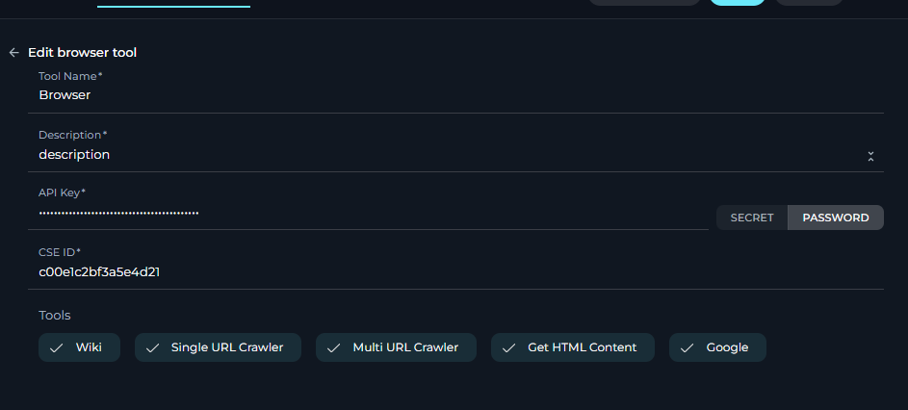Click the checkmark icon on Single URL Crawler
Viewport: 908px width, 410px height.
[x=152, y=347]
